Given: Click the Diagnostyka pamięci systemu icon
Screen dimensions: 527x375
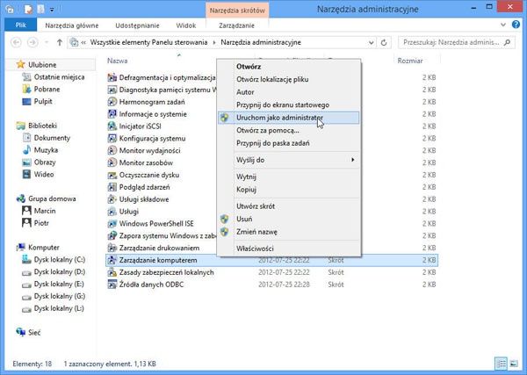Looking at the screenshot, I should point(112,90).
